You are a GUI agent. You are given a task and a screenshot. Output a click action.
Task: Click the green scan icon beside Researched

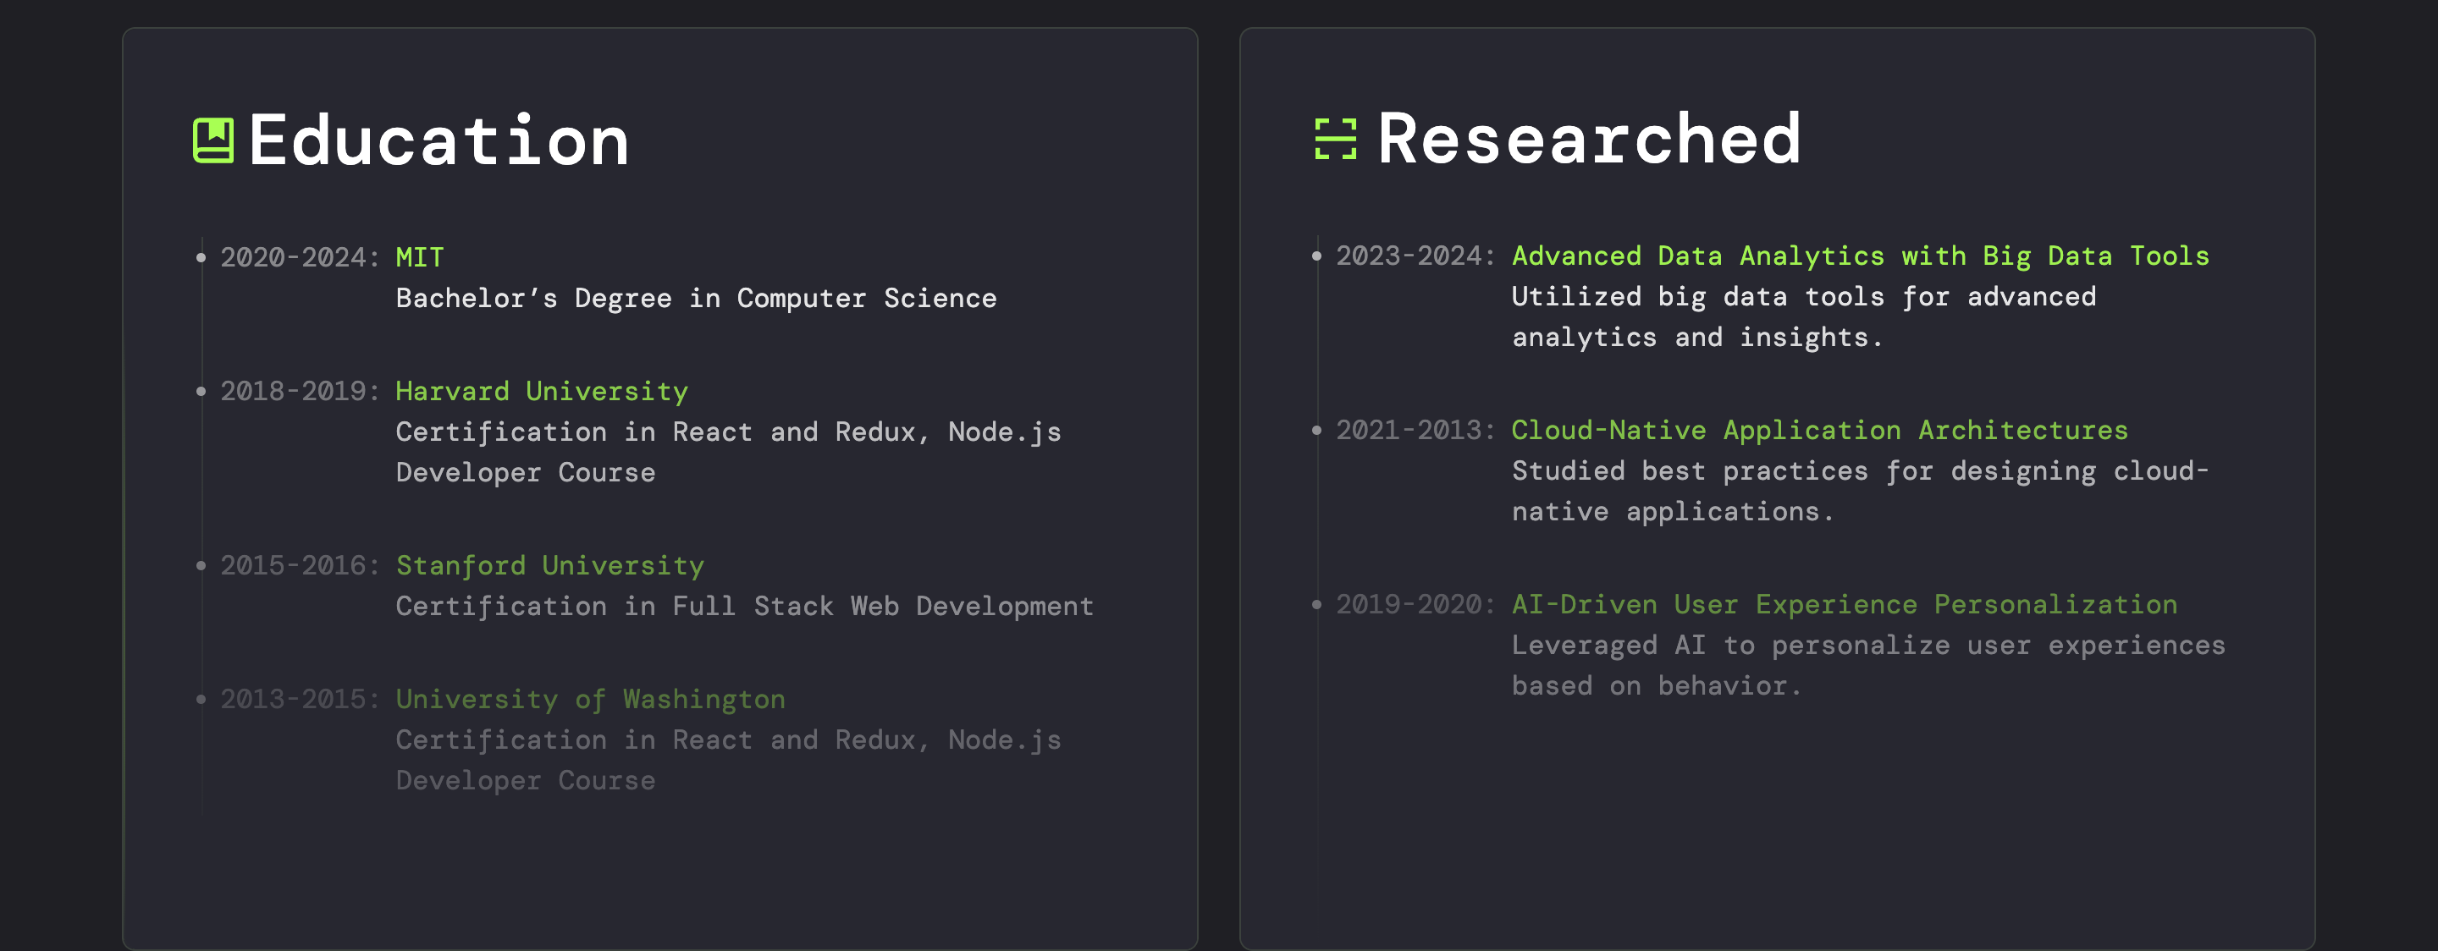[x=1336, y=139]
